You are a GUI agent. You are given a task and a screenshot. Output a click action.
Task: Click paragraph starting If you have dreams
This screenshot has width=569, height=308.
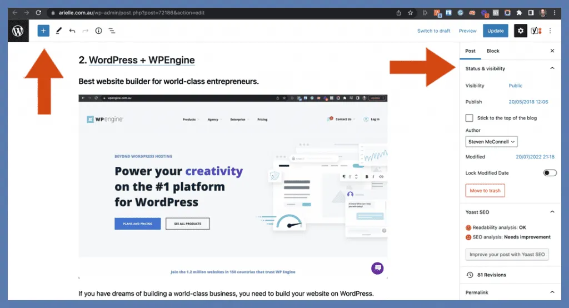click(x=226, y=294)
